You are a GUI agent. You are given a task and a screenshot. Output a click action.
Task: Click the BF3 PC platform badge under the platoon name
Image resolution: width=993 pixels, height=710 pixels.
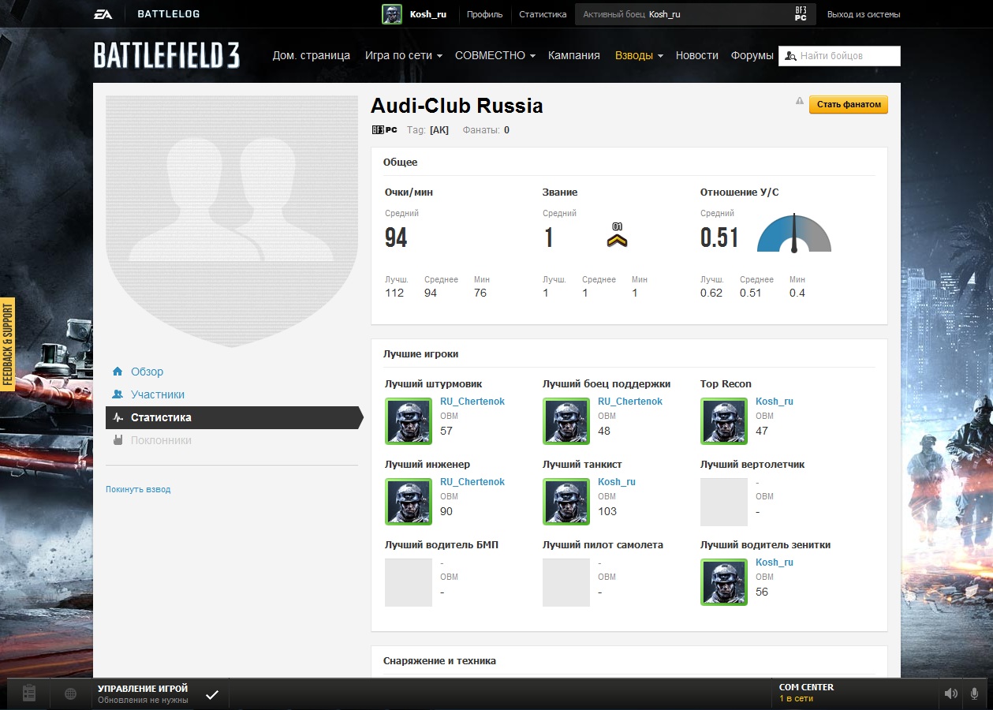click(x=384, y=130)
